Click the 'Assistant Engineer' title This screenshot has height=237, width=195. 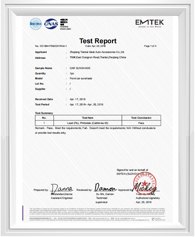click(x=62, y=198)
